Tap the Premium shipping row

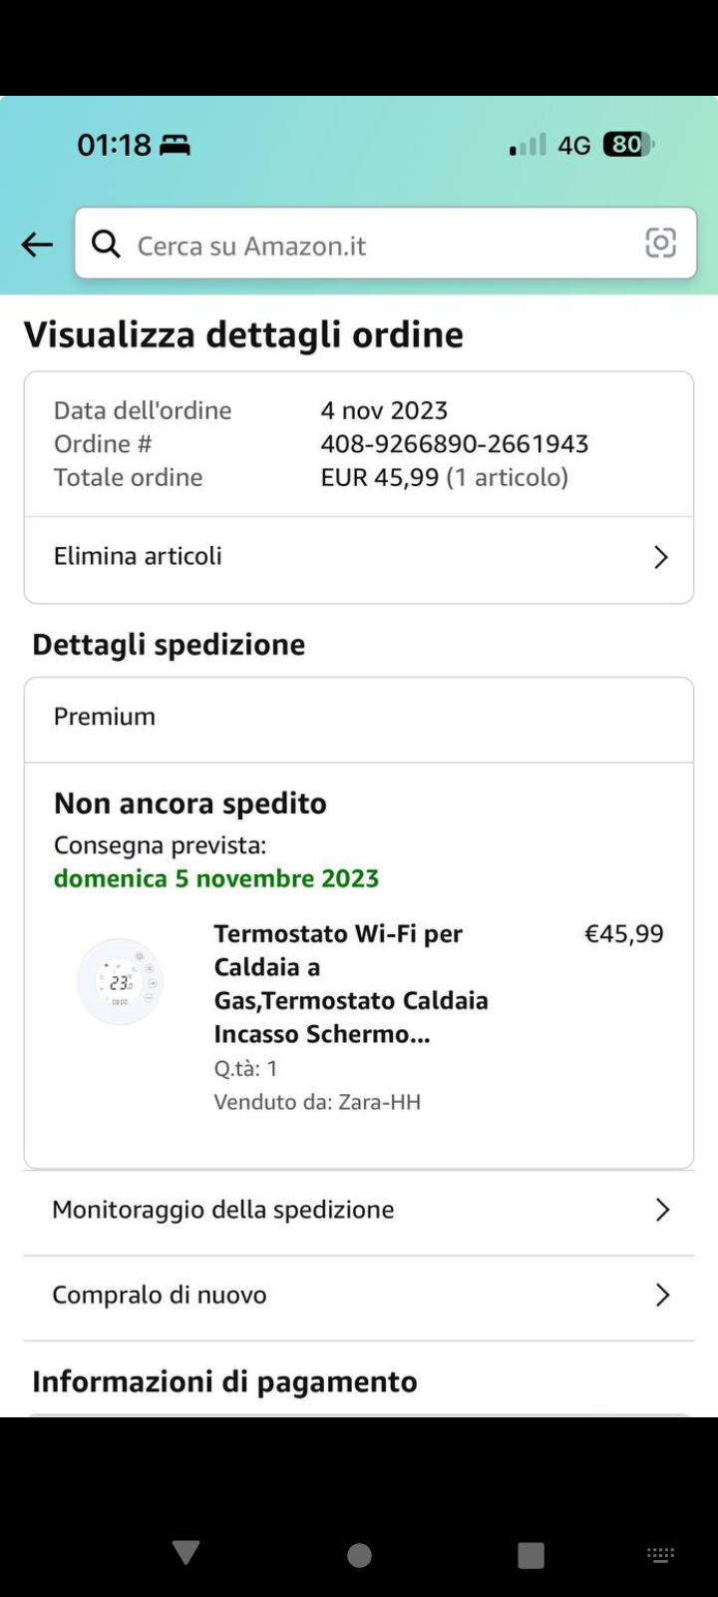coord(358,718)
